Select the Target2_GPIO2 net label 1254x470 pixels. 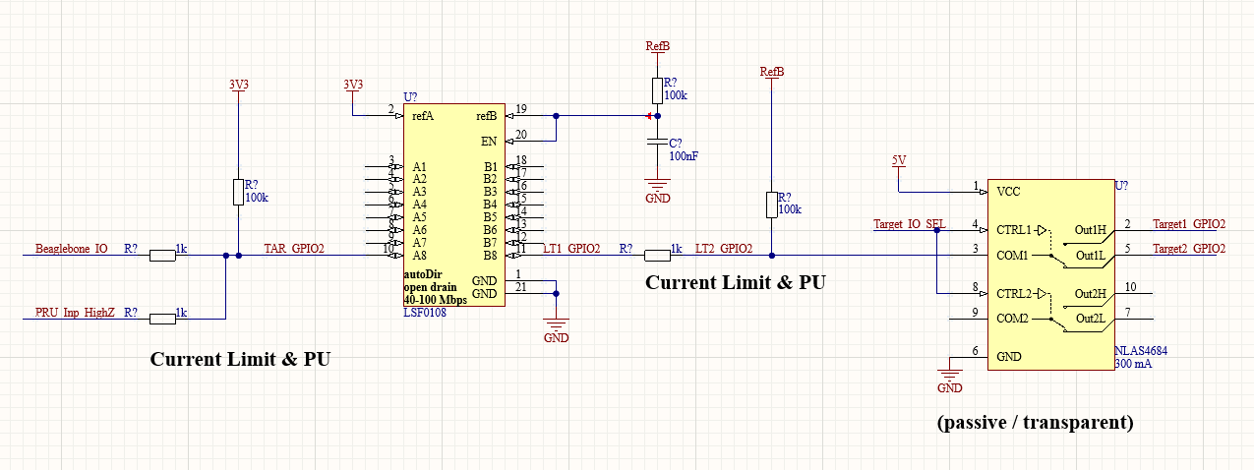point(1189,250)
